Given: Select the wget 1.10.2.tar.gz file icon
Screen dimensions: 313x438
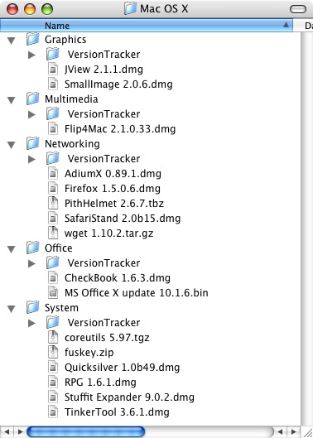Looking at the screenshot, I should pos(53,233).
